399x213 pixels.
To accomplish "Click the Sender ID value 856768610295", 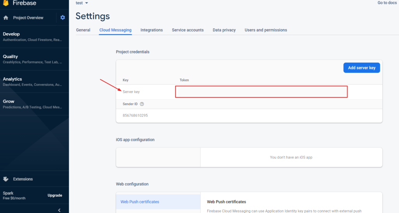I will (x=135, y=115).
